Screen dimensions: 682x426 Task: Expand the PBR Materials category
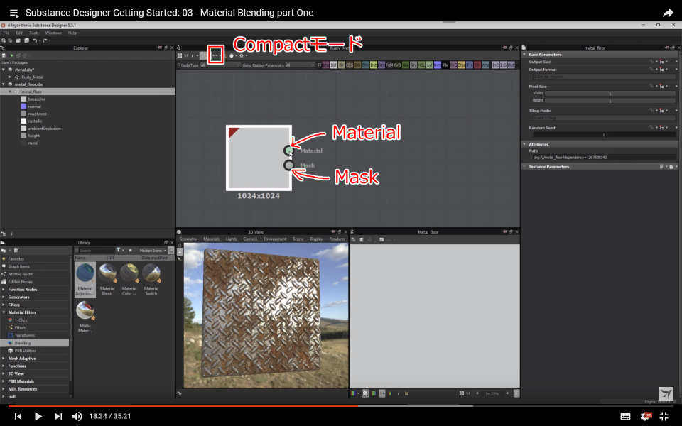4,381
